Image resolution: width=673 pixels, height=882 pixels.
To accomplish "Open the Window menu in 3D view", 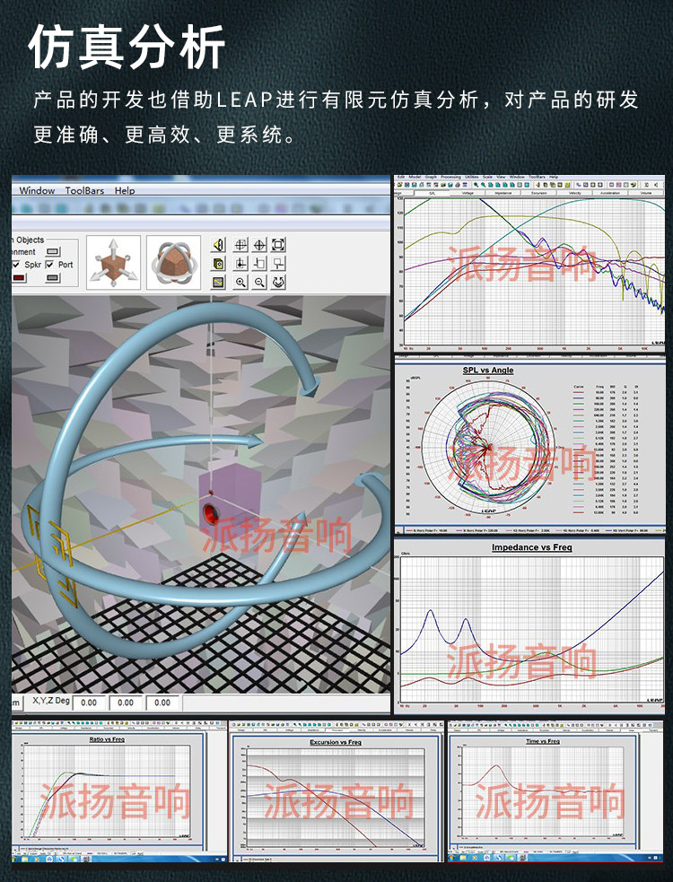I will [x=37, y=191].
